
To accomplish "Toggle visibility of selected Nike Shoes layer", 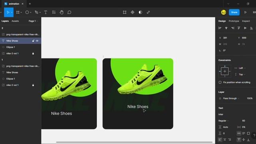I will pyautogui.click(x=37, y=41).
